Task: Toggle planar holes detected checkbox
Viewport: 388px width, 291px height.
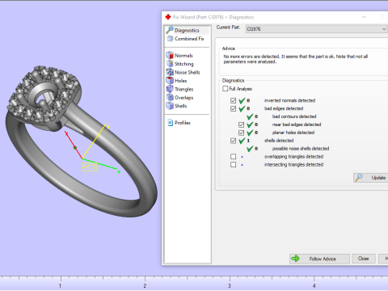Action: pyautogui.click(x=241, y=133)
